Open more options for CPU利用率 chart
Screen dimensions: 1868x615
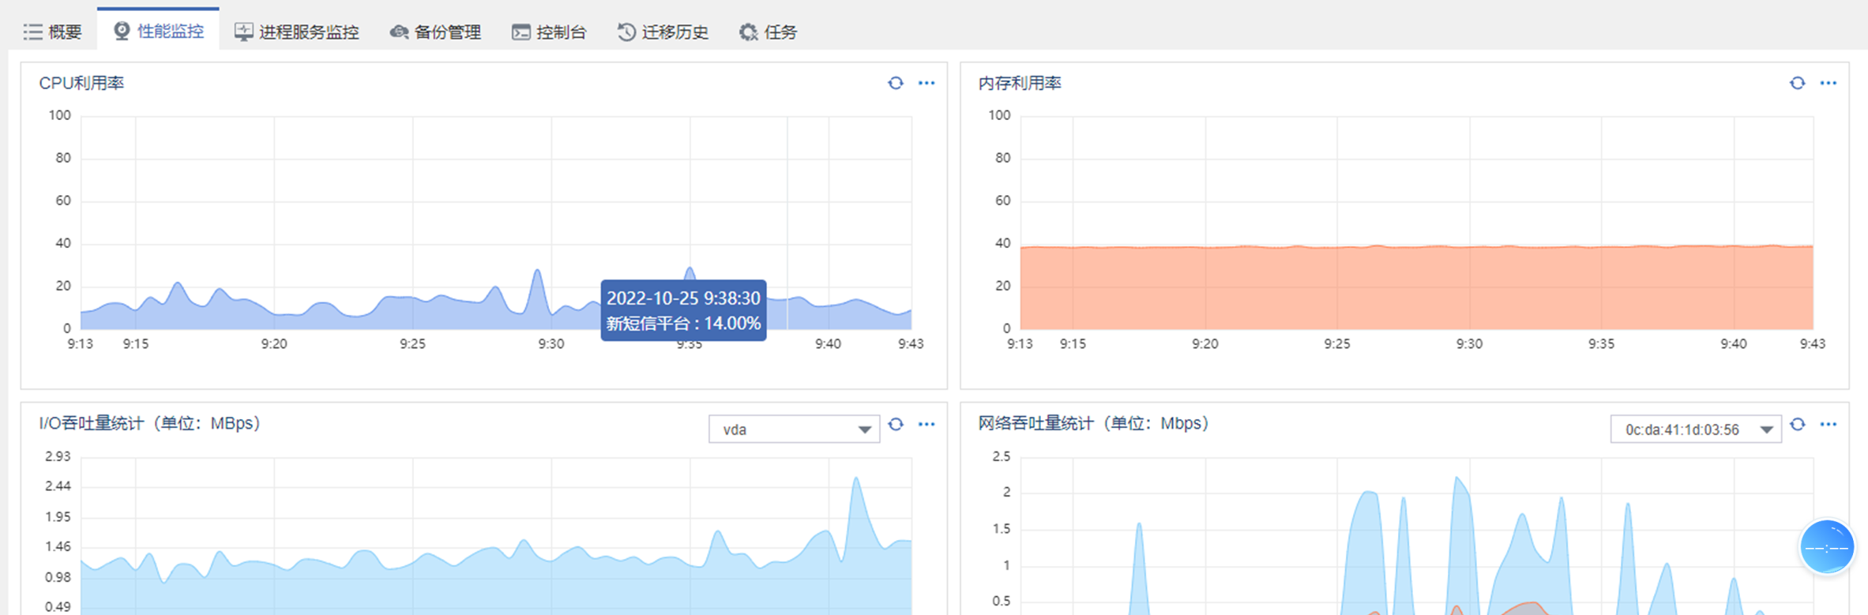click(x=926, y=83)
